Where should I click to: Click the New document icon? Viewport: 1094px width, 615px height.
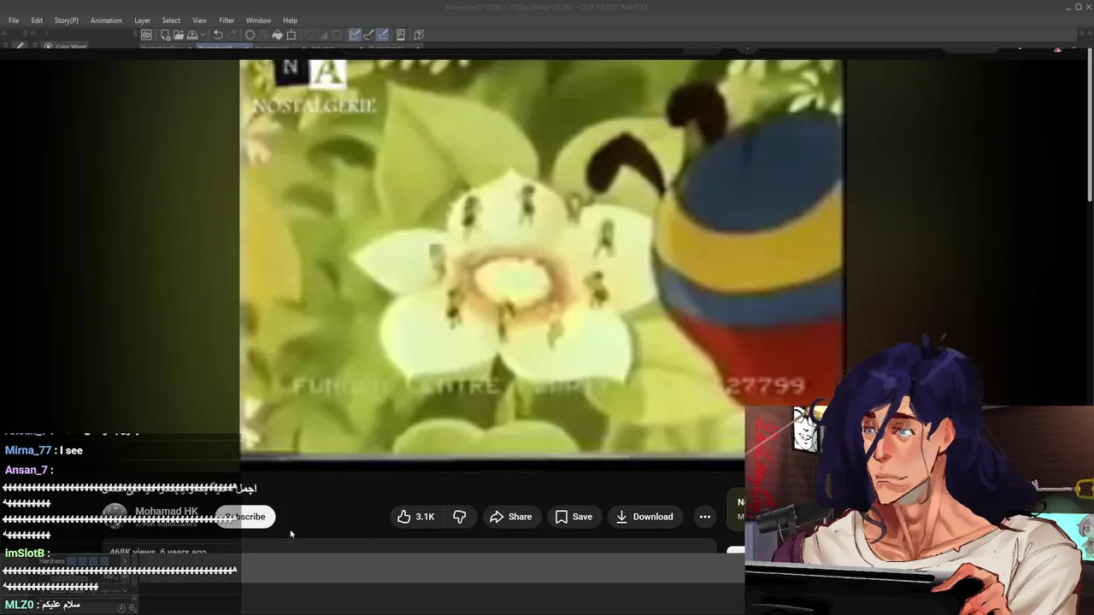(165, 35)
